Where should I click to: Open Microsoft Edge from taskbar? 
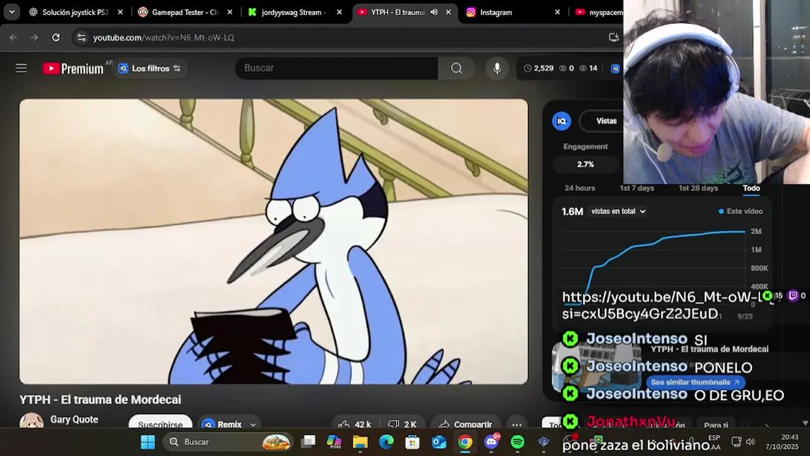tap(386, 442)
